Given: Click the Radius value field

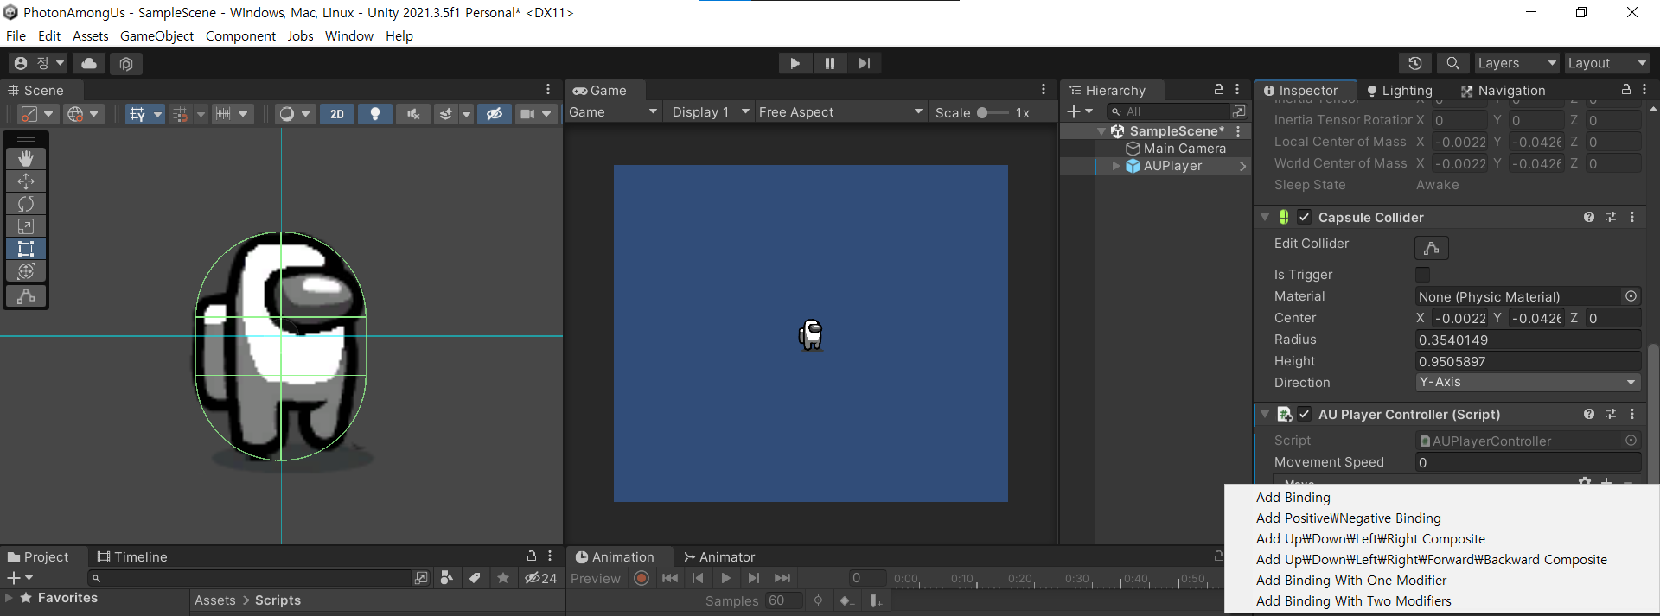Looking at the screenshot, I should (1528, 340).
